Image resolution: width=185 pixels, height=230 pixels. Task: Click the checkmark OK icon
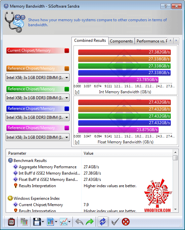tap(115, 222)
